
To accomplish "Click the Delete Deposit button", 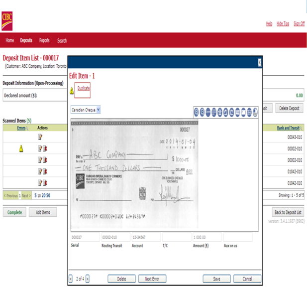I will click(x=289, y=108).
